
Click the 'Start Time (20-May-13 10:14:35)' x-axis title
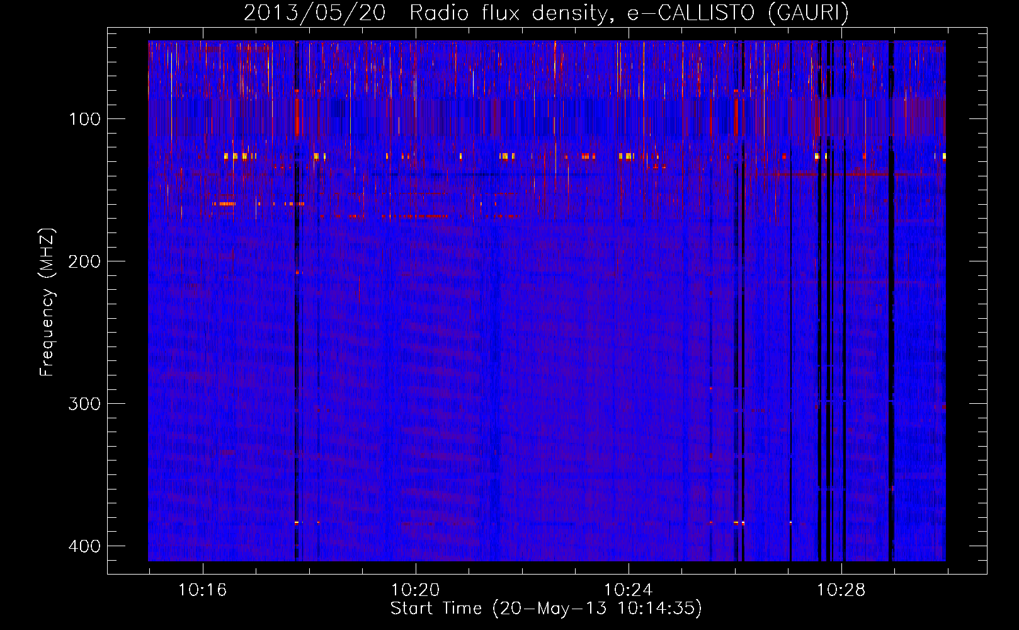coord(546,609)
